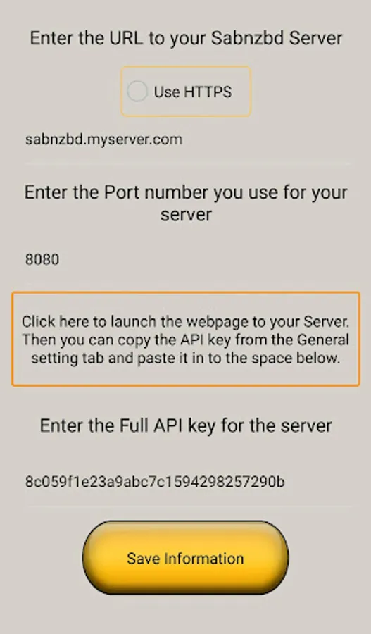Click the 'Then you can copy the API key' line

[186, 340]
